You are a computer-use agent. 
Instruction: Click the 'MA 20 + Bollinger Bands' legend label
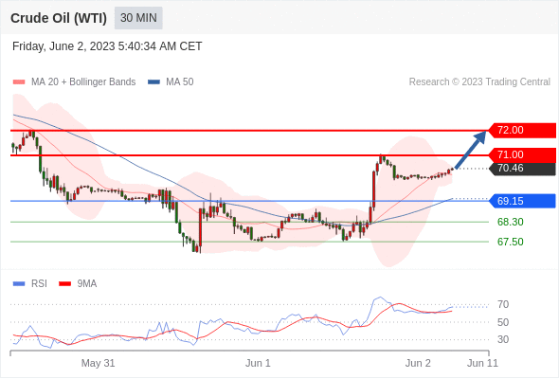[83, 82]
